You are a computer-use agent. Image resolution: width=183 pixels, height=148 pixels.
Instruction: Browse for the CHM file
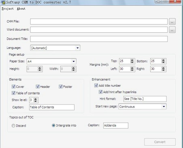pos(172,22)
